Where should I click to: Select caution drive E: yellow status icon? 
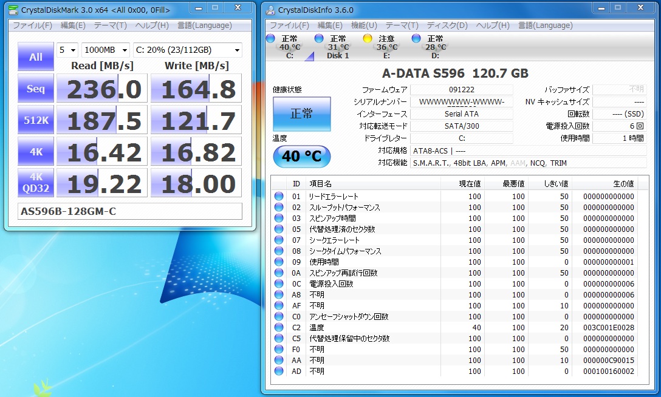[368, 39]
